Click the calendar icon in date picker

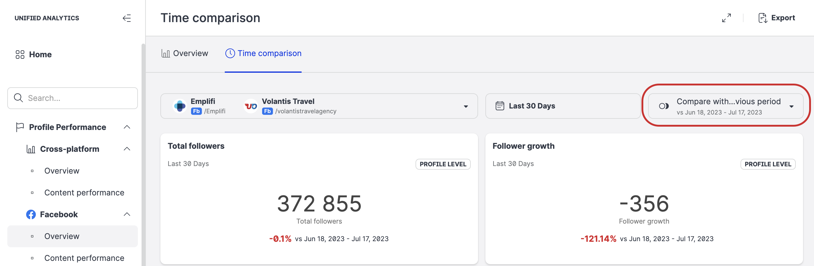pyautogui.click(x=500, y=106)
